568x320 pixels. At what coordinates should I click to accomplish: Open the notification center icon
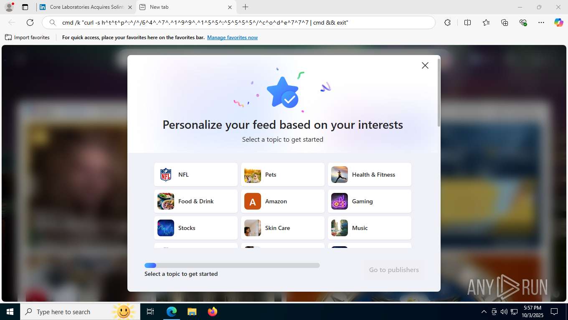click(554, 312)
